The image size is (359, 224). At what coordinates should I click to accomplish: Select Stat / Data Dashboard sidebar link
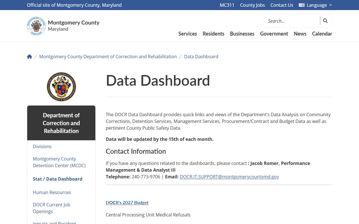57,179
